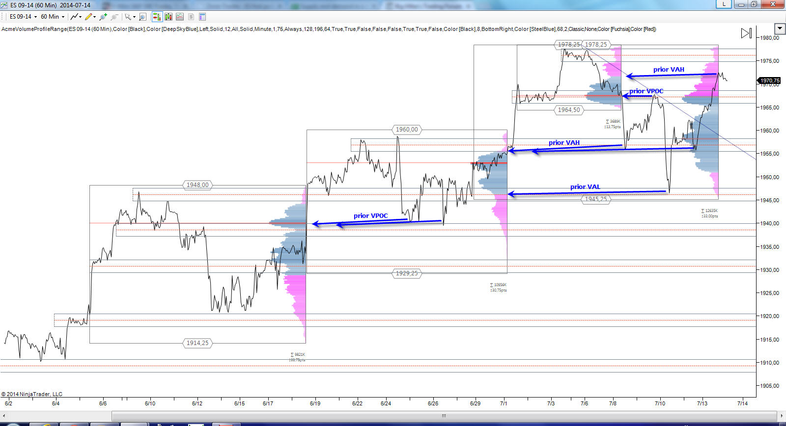Viewport: 786px width, 426px height.
Task: Click the chart window icon in title bar
Action: point(4,5)
